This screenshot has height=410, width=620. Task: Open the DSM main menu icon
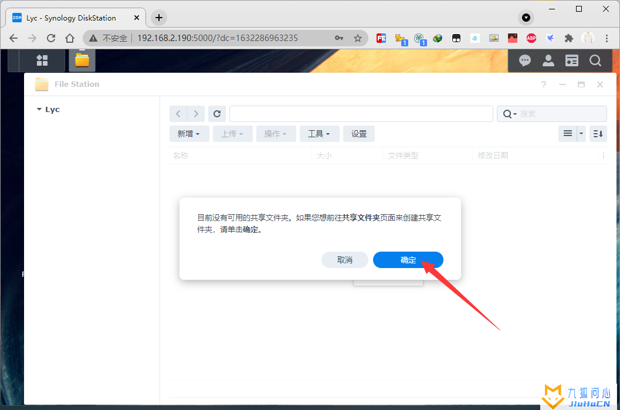pyautogui.click(x=42, y=60)
